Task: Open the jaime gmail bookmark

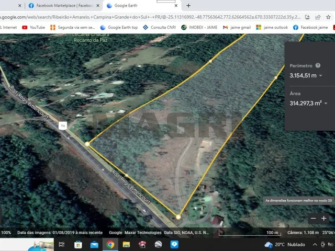Action: pyautogui.click(x=237, y=27)
